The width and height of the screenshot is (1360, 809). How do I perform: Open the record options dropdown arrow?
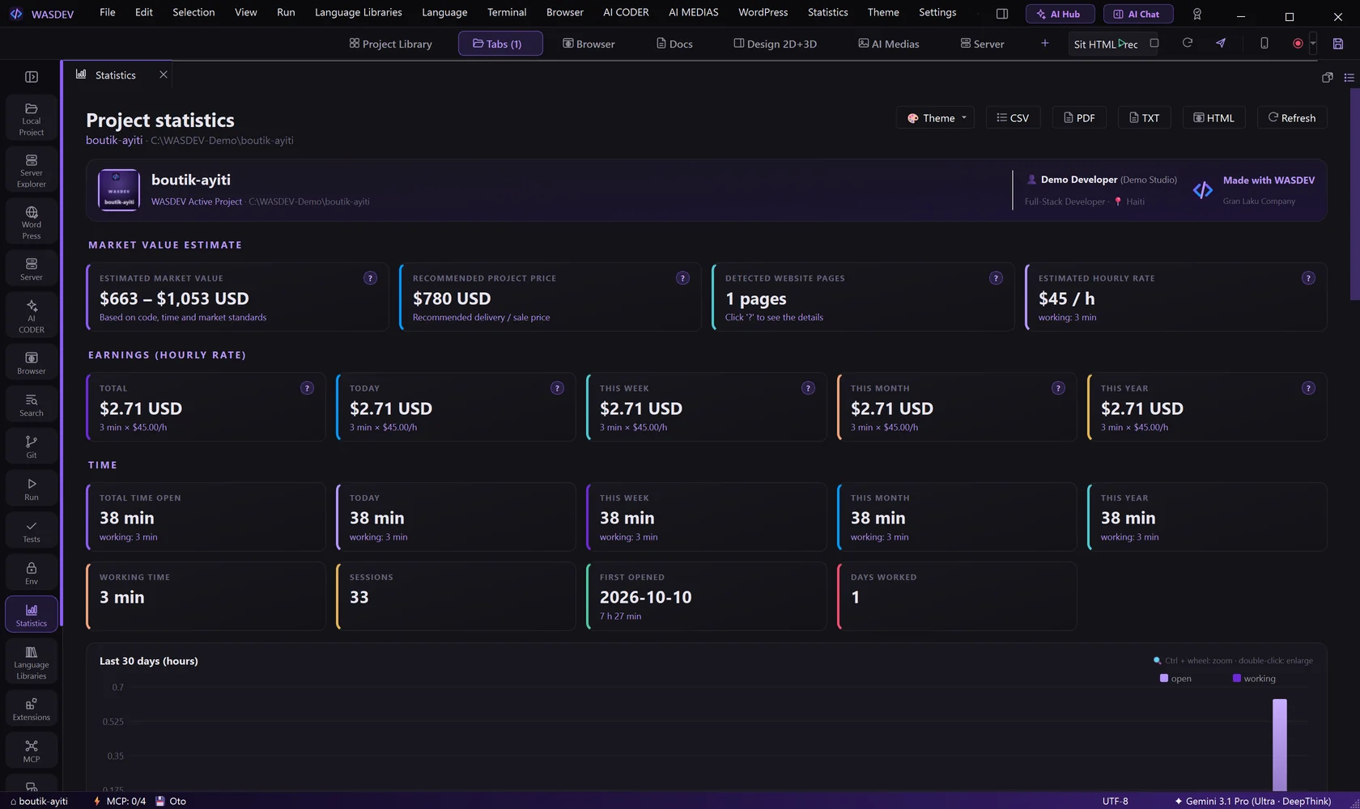pos(1313,44)
